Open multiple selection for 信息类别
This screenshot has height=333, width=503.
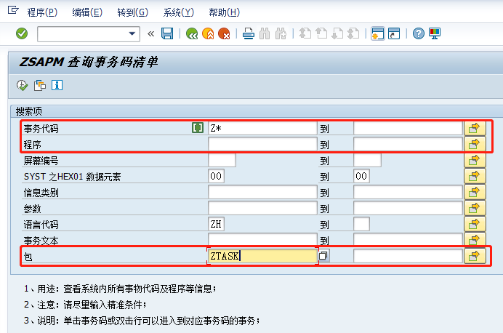(475, 192)
